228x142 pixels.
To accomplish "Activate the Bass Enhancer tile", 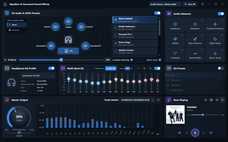I will (195, 40).
